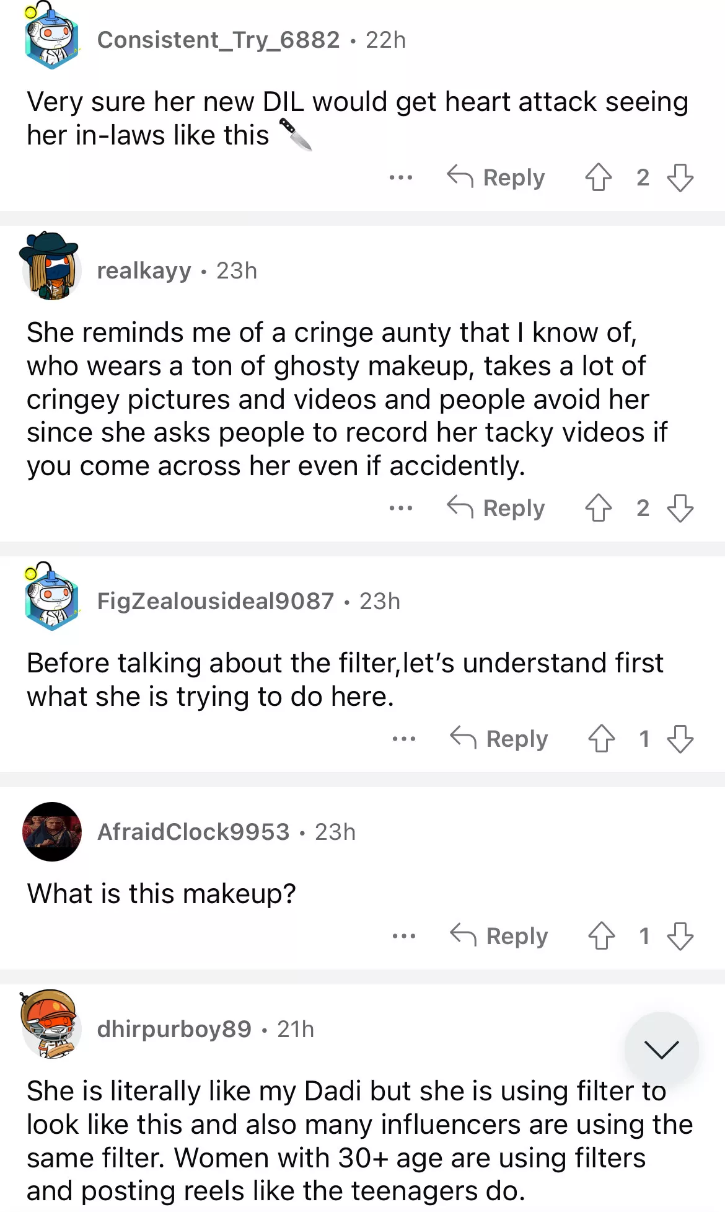
Task: Tap AfraidClock9953's profile picture
Action: tap(52, 832)
